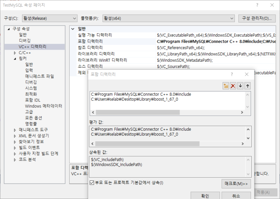The width and height of the screenshot is (280, 199).
Task: Click $(VC_IncludePath) in inherited values
Action: 107,159
